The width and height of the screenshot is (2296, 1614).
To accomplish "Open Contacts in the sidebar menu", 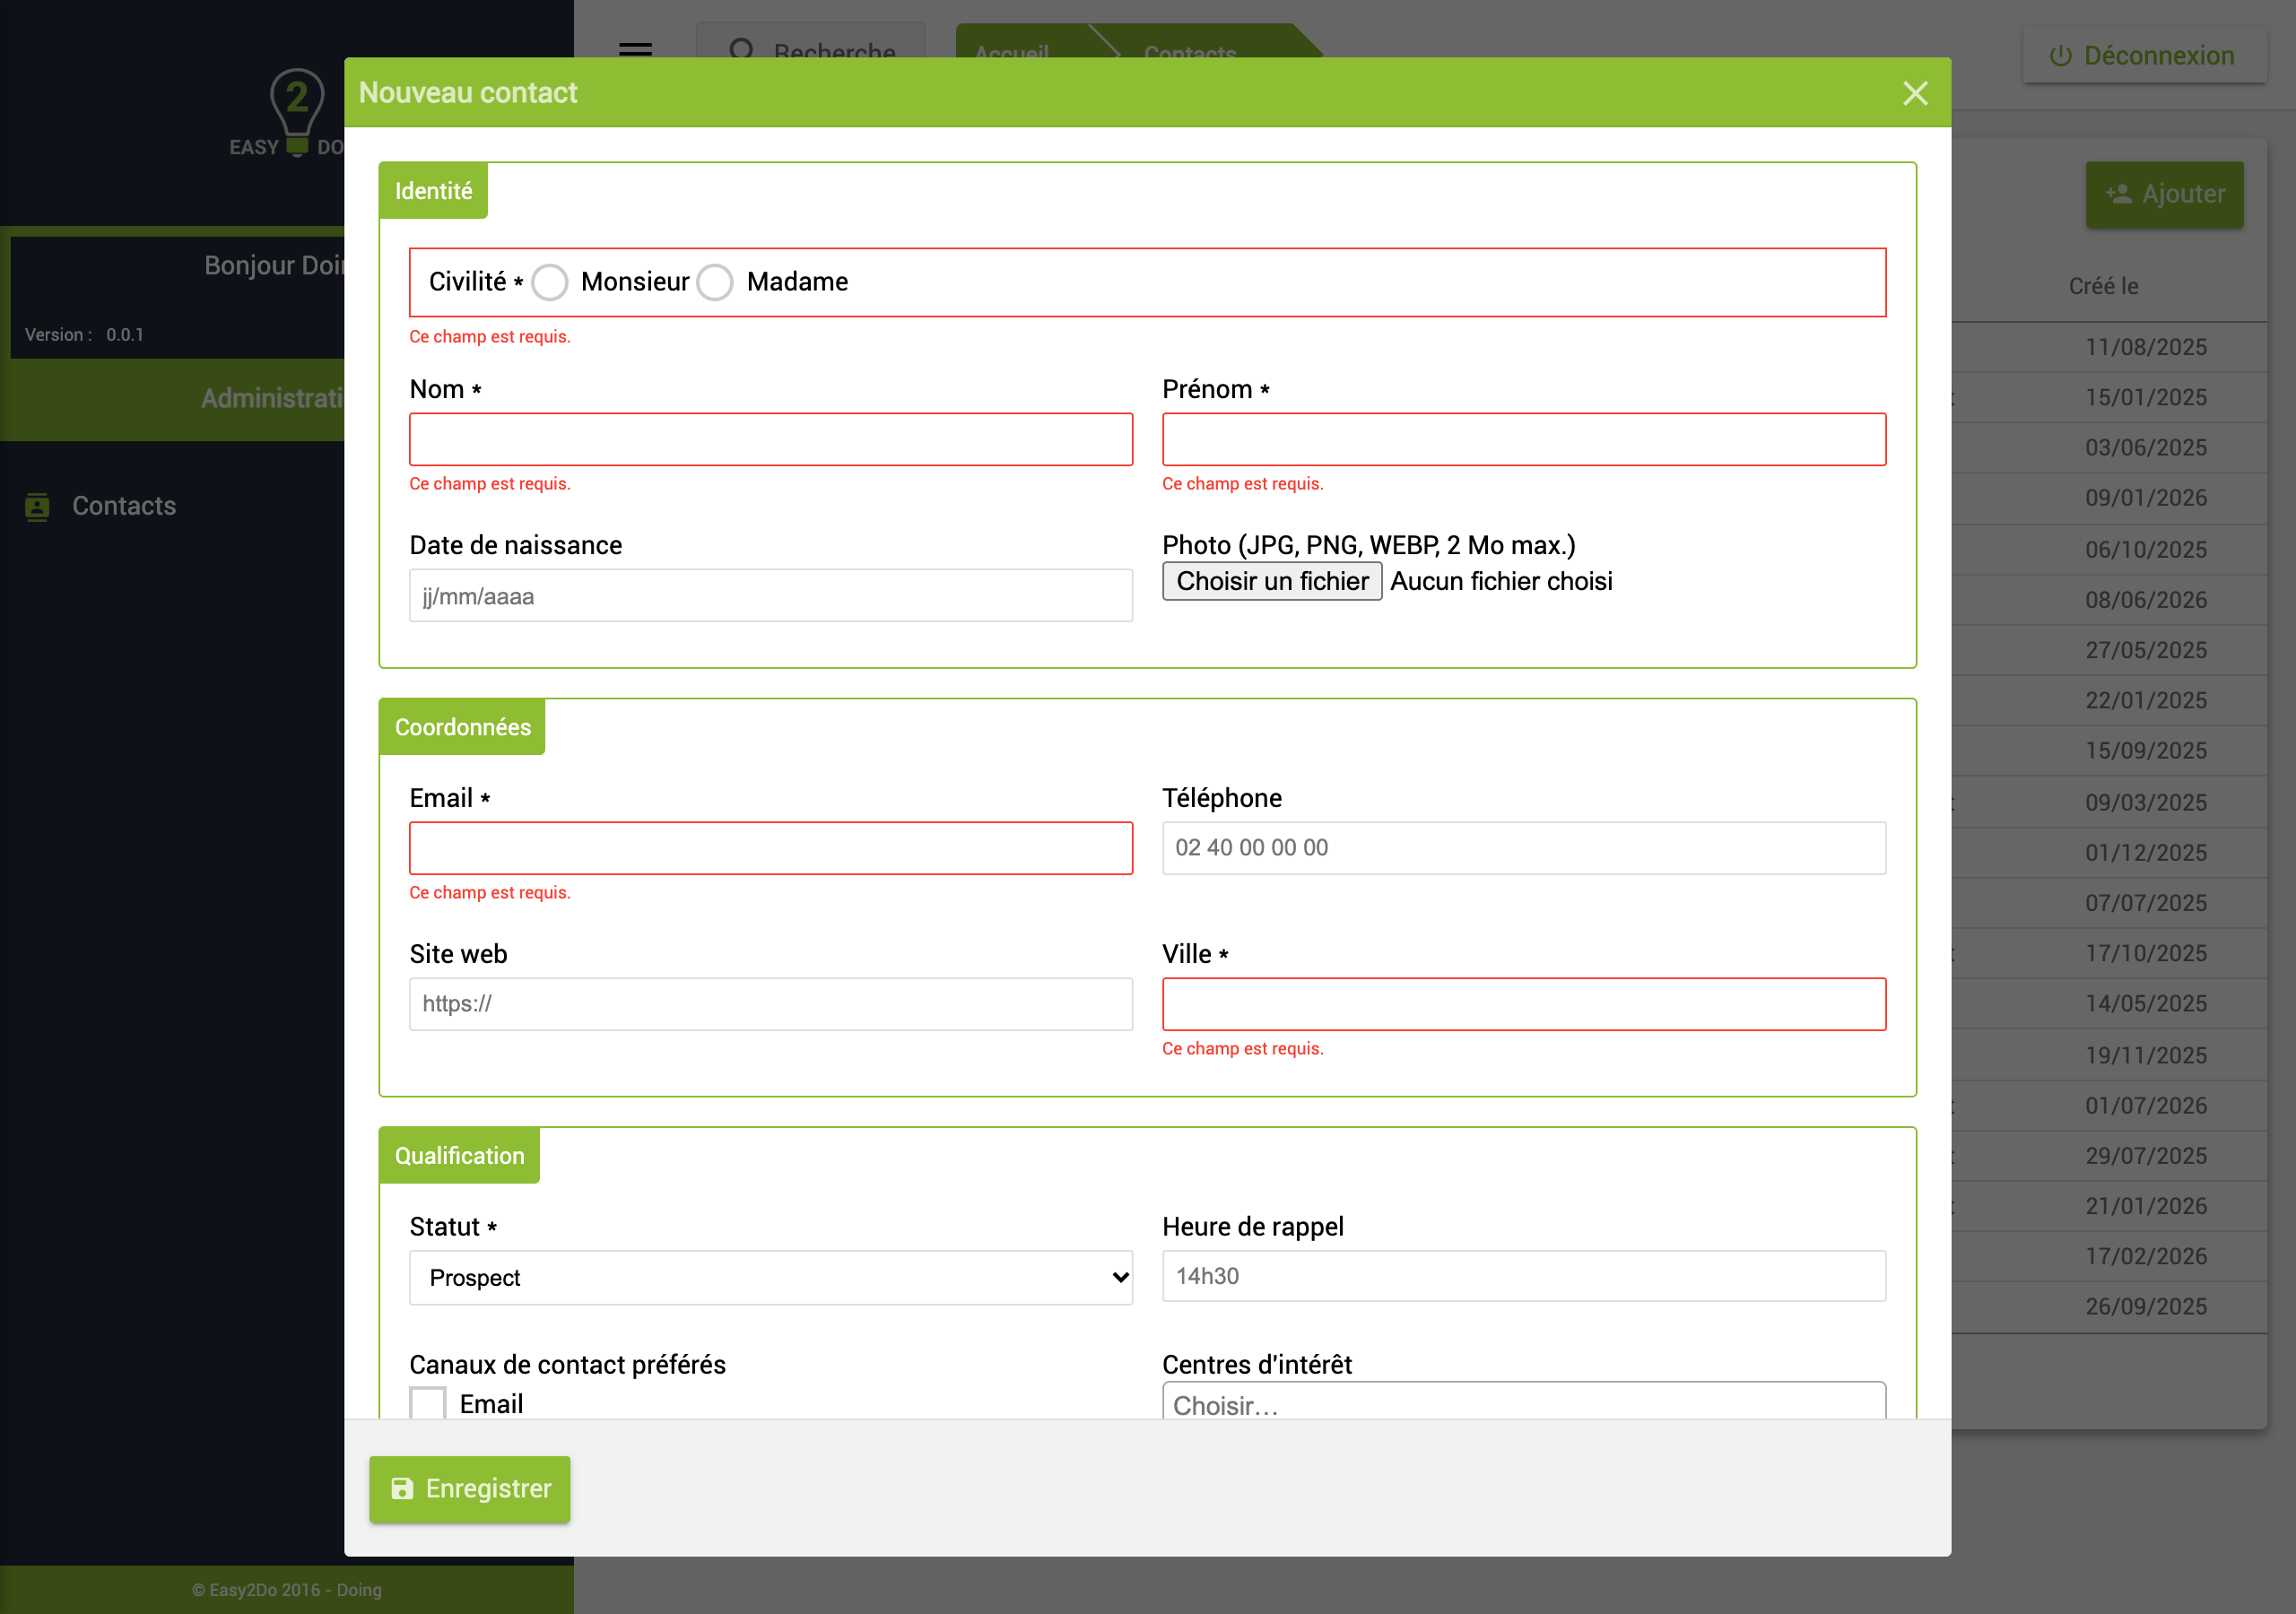I will click(124, 506).
